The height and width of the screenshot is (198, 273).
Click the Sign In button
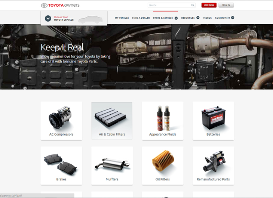(x=226, y=5)
